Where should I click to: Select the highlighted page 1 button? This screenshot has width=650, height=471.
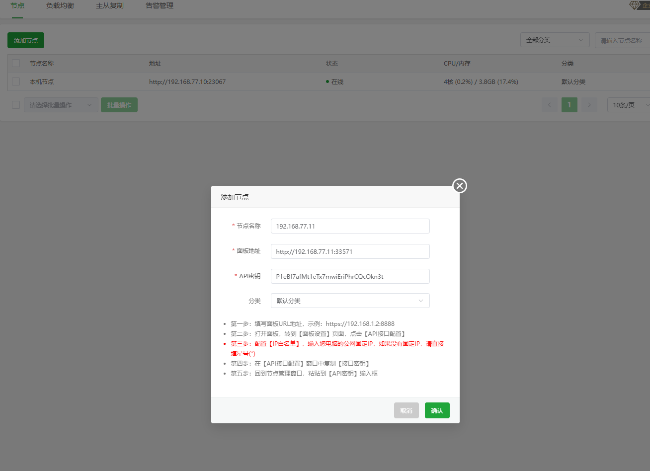pyautogui.click(x=569, y=105)
